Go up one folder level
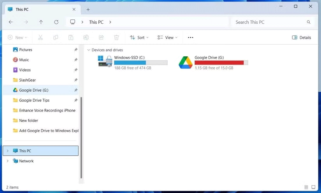Viewport: 321px width, 193px height. pos(41,22)
